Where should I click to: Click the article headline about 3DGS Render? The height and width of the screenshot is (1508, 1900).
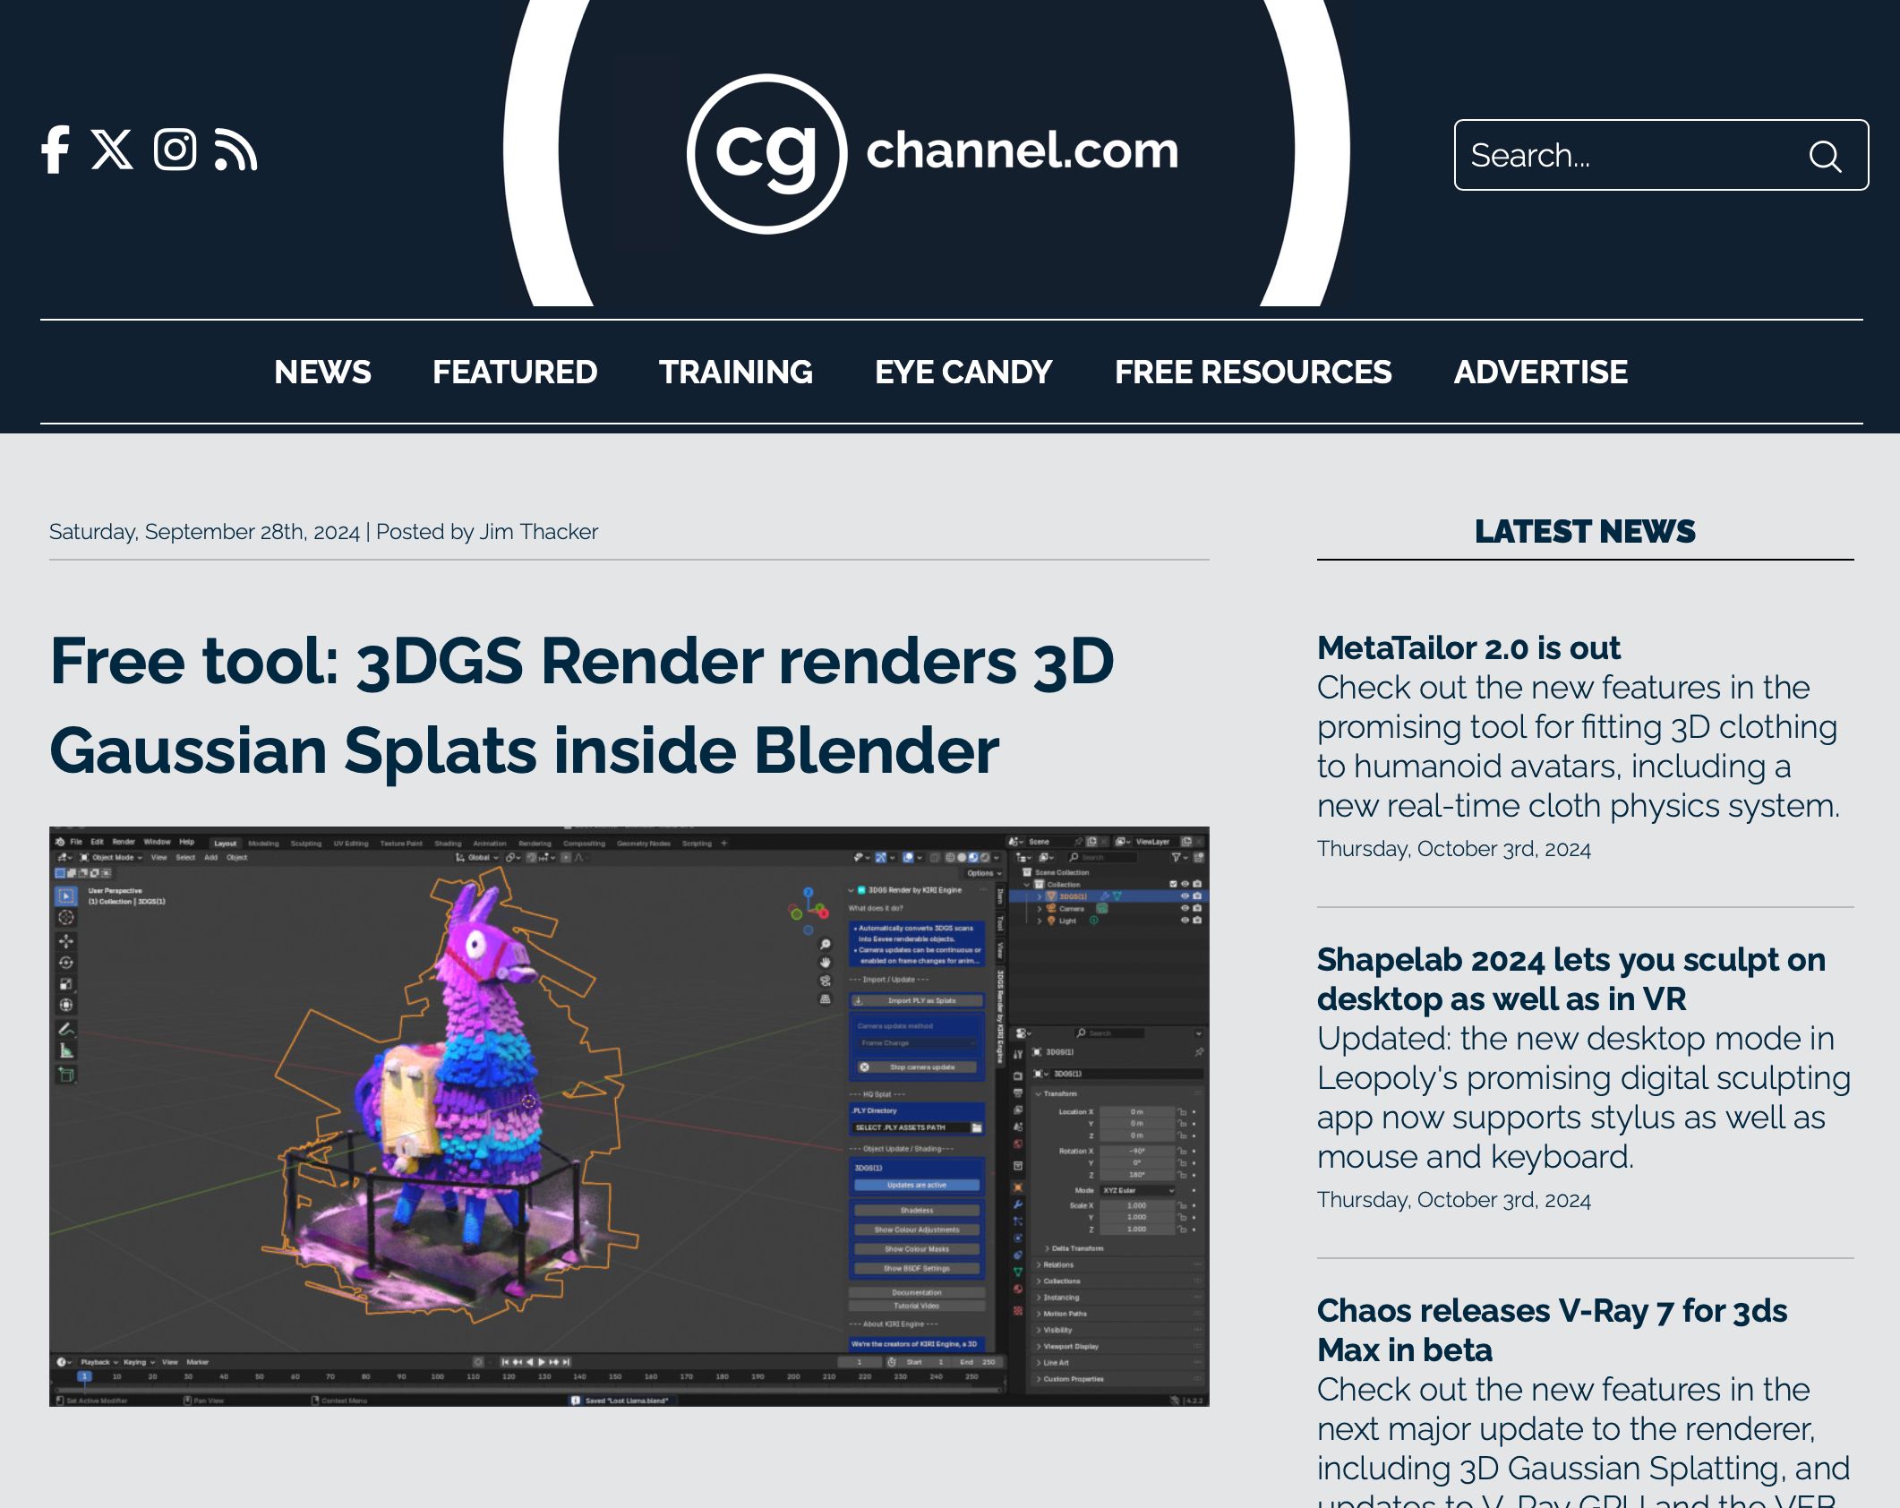tap(582, 706)
